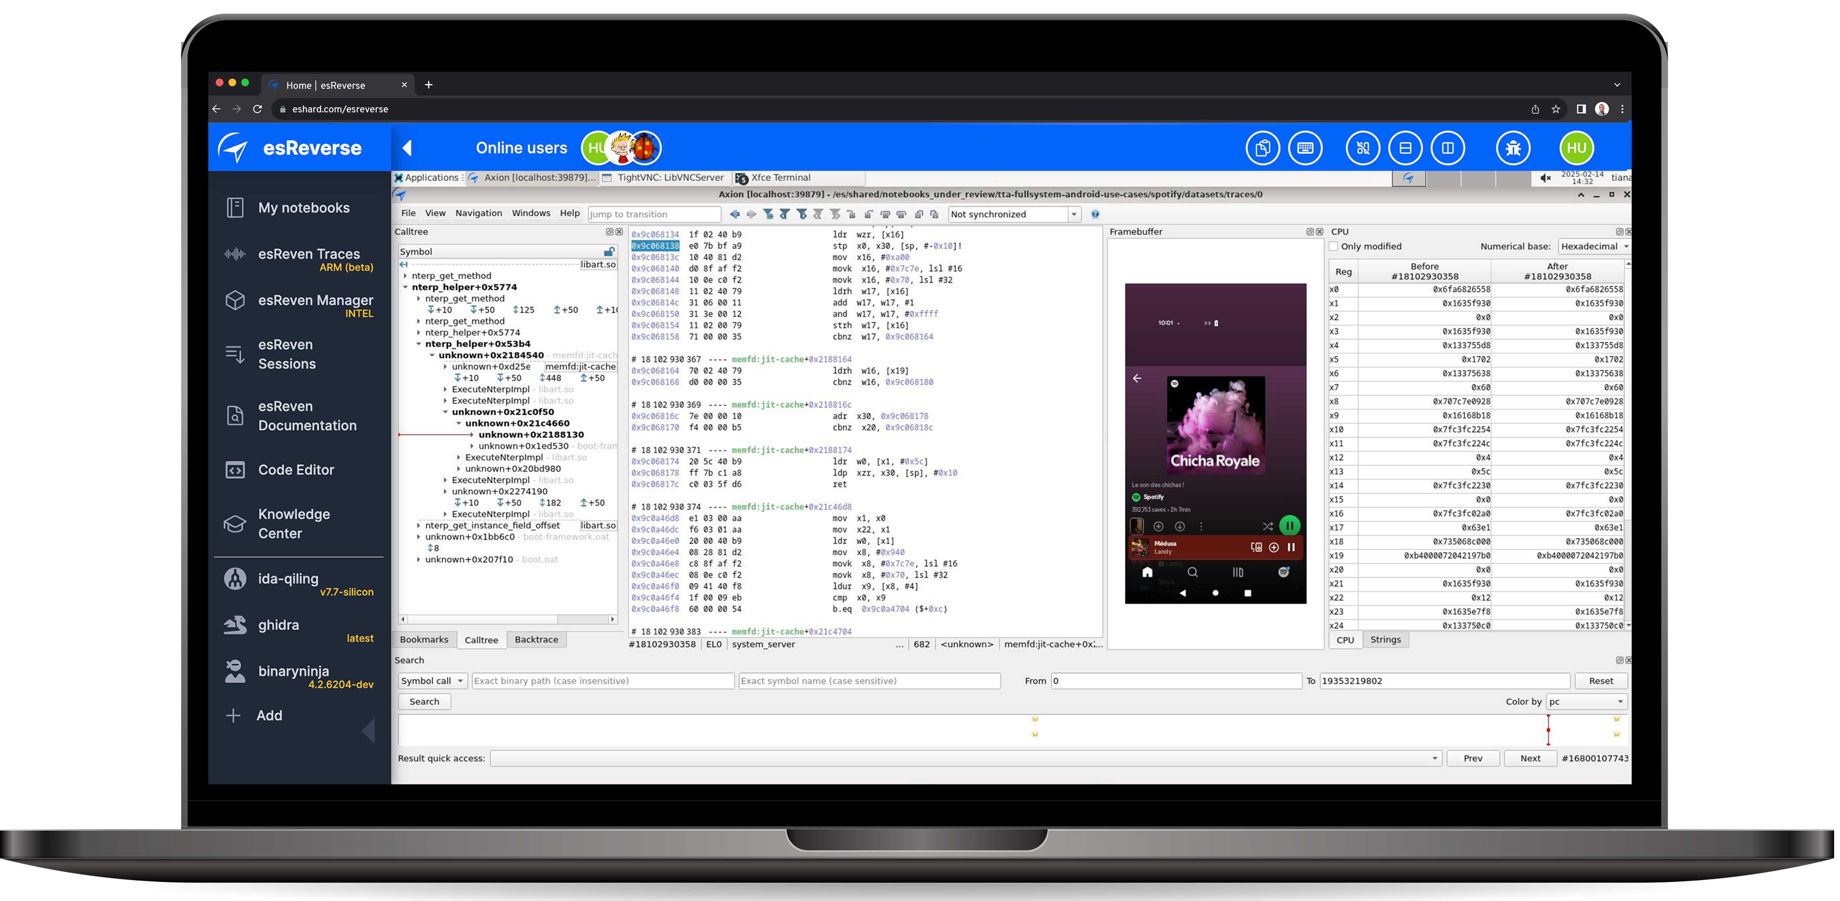Click the clipboard icon in blue header
The height and width of the screenshot is (901, 1840).
click(1262, 148)
